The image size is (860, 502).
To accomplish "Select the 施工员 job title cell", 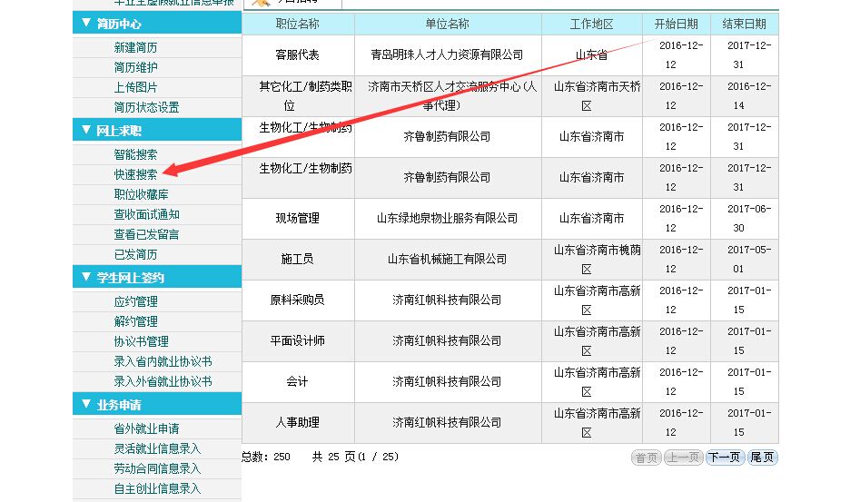I will [298, 259].
